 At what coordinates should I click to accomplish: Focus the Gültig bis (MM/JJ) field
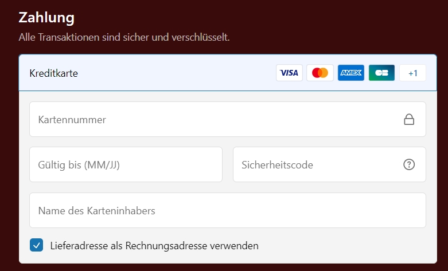click(126, 164)
